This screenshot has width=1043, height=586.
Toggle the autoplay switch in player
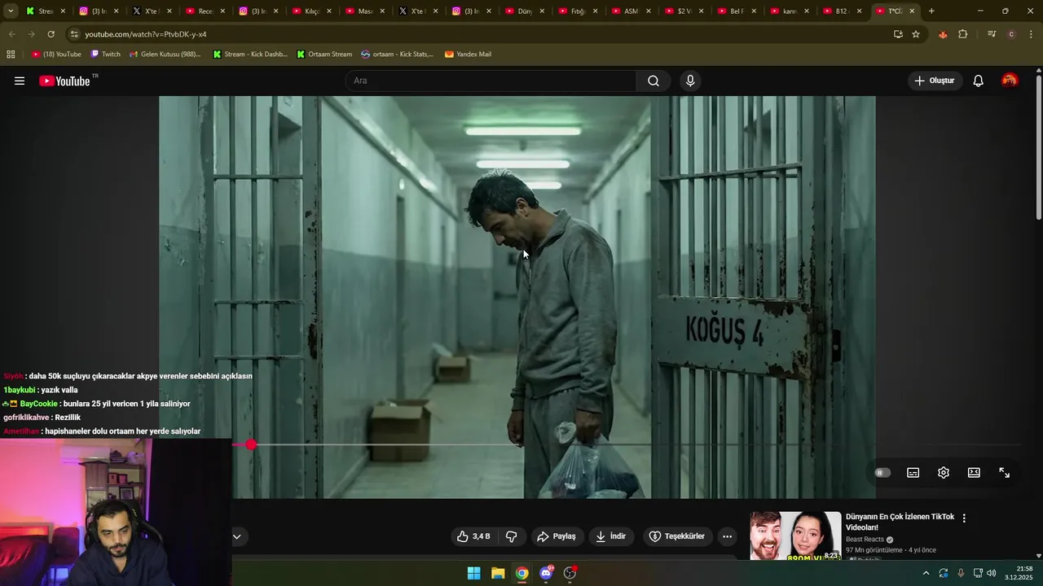click(x=882, y=473)
